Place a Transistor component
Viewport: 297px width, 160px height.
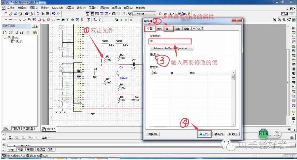[x=20, y=20]
